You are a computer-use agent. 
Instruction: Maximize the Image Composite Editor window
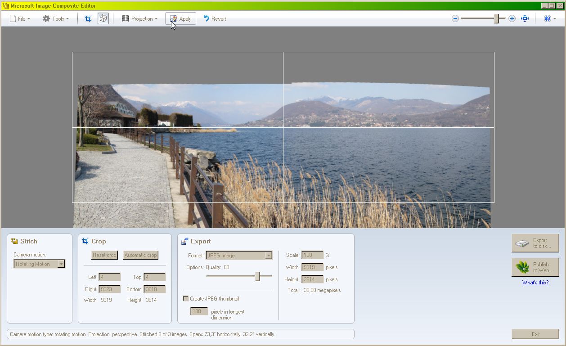tap(552, 6)
